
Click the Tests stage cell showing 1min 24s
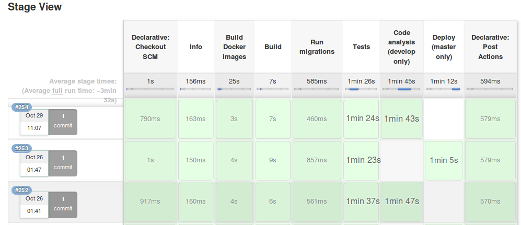(x=361, y=119)
